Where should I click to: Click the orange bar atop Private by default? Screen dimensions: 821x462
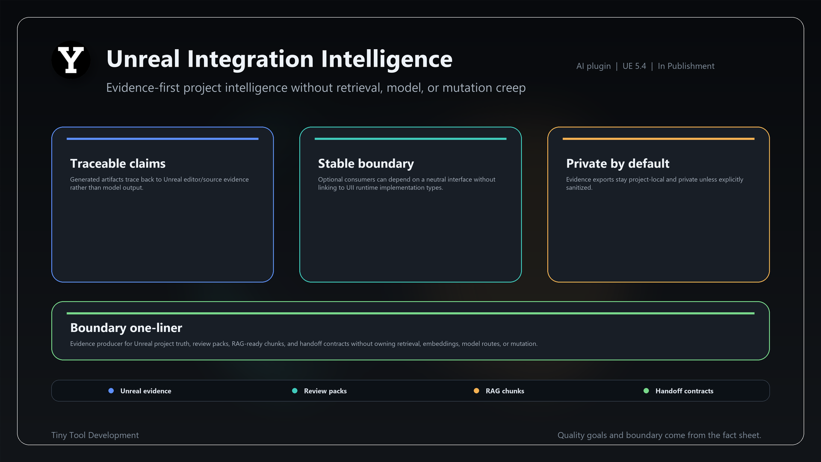pos(659,139)
